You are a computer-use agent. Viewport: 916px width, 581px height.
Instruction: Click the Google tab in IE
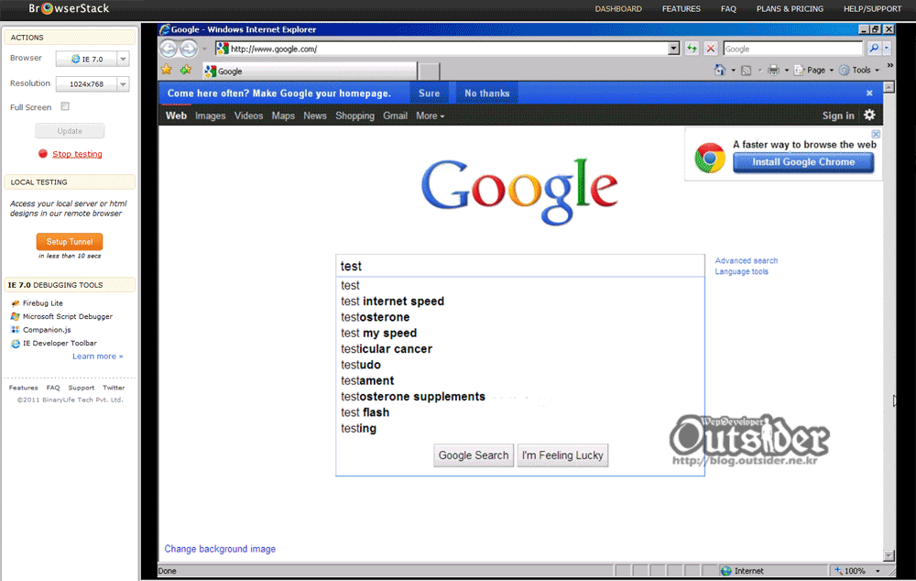click(x=311, y=71)
